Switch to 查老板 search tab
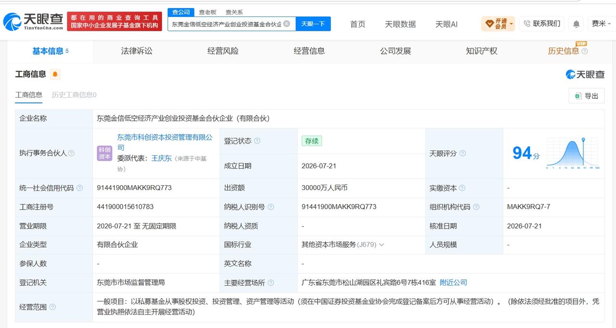The height and width of the screenshot is (328, 616). 207,12
